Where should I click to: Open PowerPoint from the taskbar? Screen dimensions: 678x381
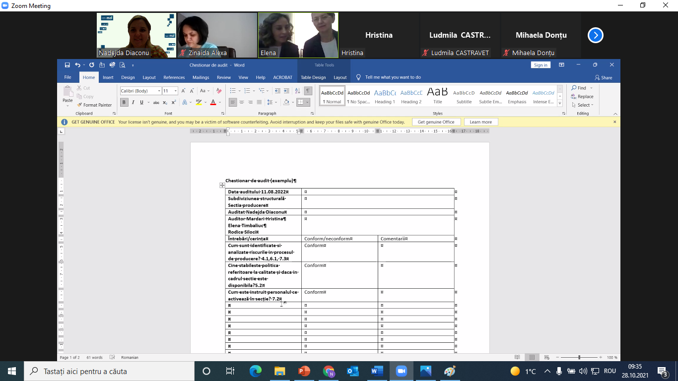pos(304,371)
